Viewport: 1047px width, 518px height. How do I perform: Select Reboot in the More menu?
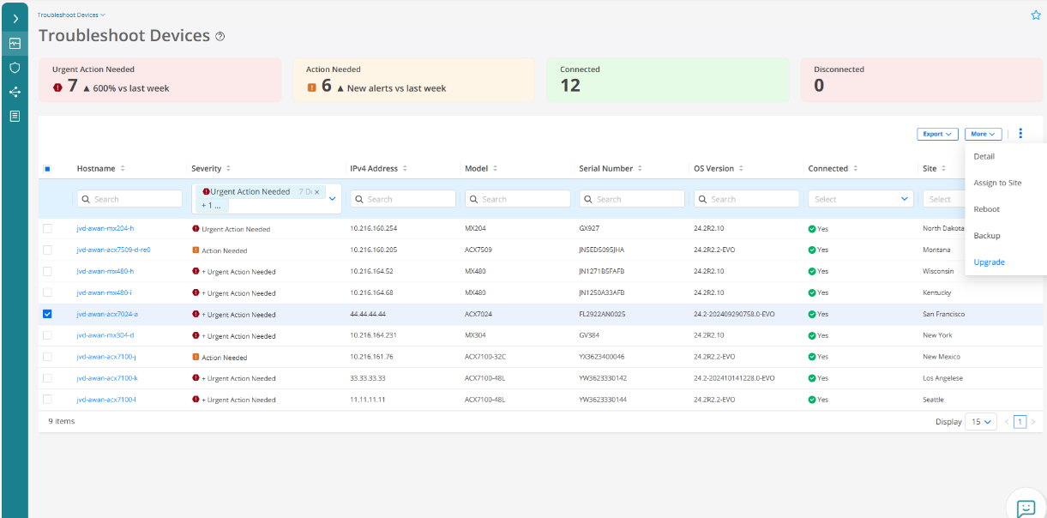986,209
